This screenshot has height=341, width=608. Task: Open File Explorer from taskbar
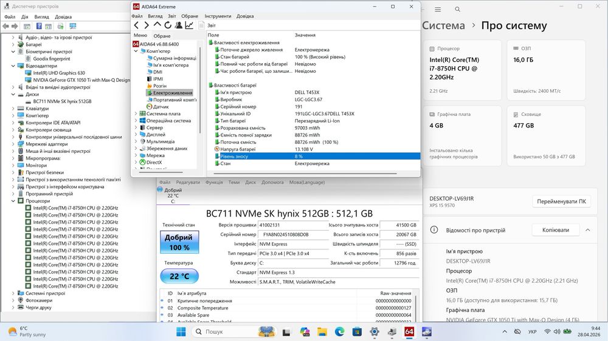click(322, 332)
